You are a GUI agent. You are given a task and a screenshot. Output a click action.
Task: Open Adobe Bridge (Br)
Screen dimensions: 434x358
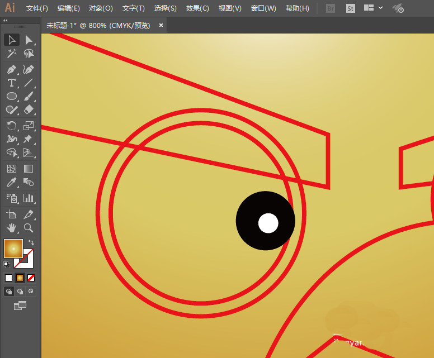pyautogui.click(x=330, y=8)
